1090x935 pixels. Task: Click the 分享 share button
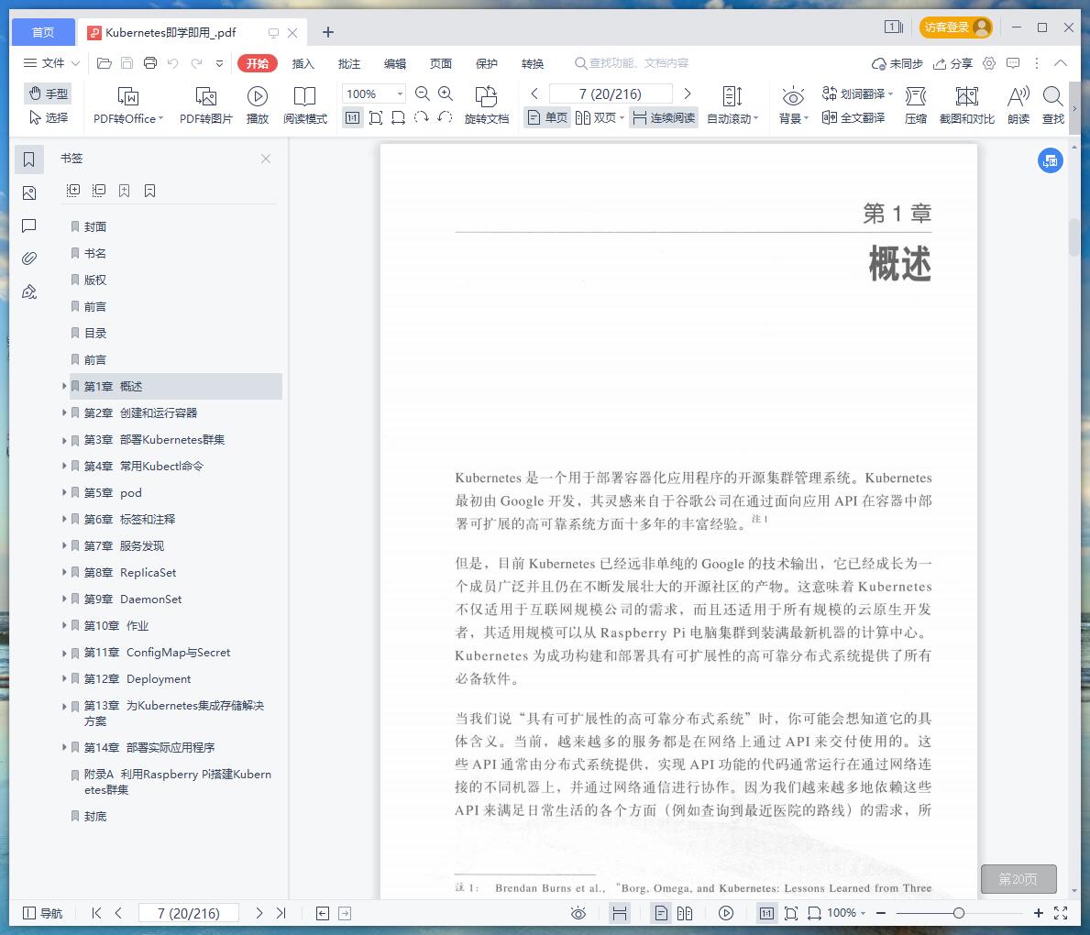tap(952, 63)
